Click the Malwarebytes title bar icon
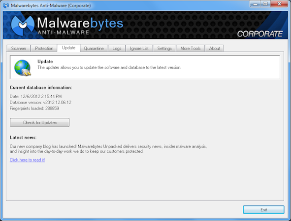Image resolution: width=291 pixels, height=221 pixels. 6,5
